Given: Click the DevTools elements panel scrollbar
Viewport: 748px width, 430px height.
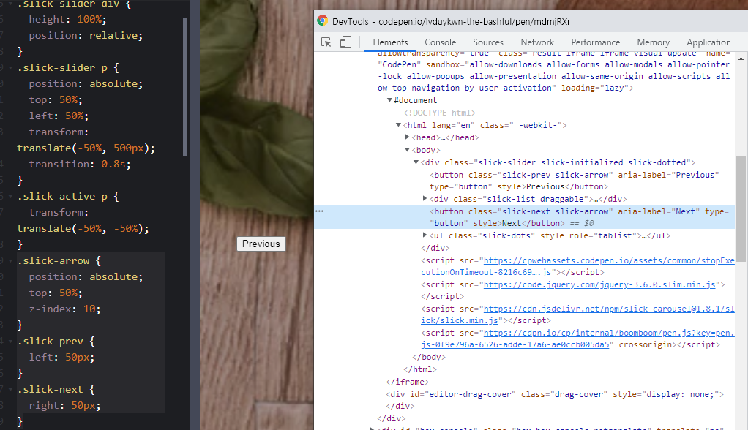Looking at the screenshot, I should (741, 208).
